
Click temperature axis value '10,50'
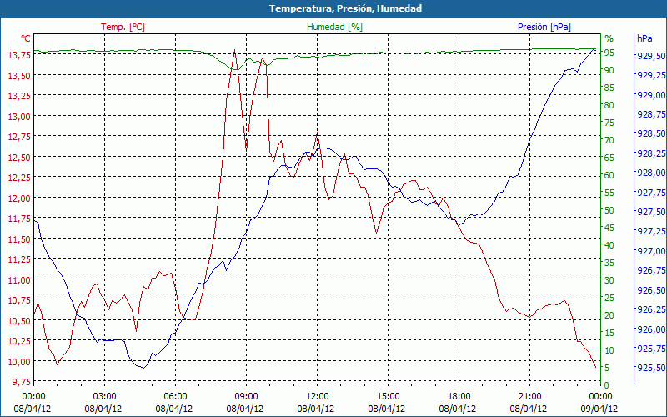19,321
